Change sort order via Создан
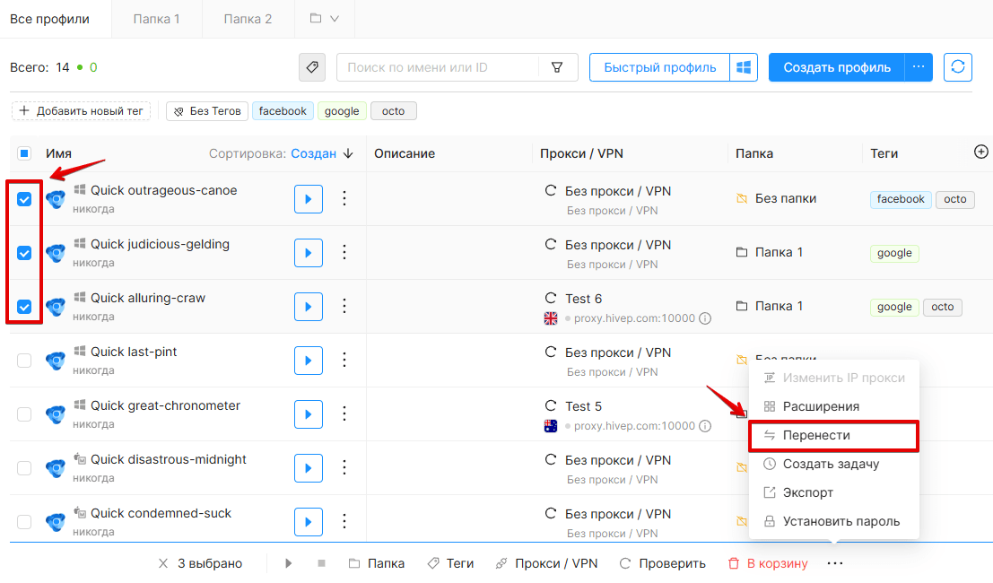The height and width of the screenshot is (583, 993). coord(313,153)
